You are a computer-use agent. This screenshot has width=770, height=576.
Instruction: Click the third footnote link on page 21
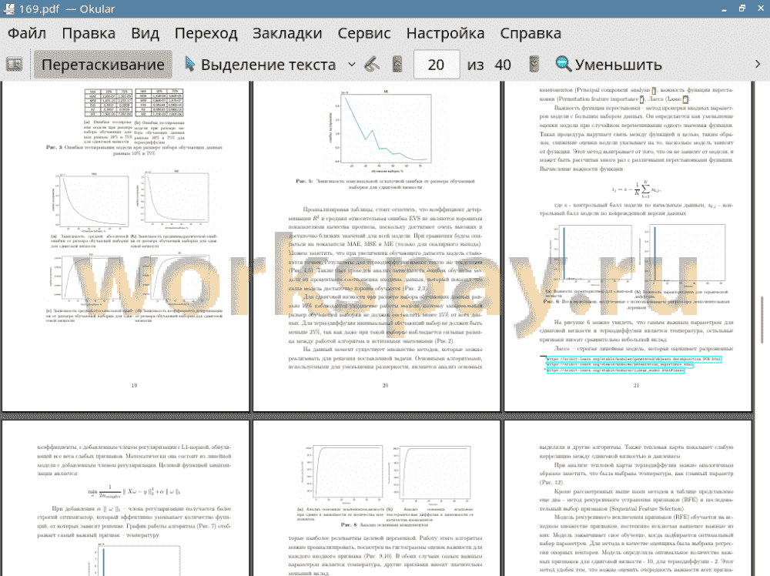click(x=615, y=370)
